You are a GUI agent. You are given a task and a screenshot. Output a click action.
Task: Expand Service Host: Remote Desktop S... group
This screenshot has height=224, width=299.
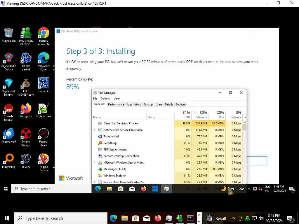[94, 182]
